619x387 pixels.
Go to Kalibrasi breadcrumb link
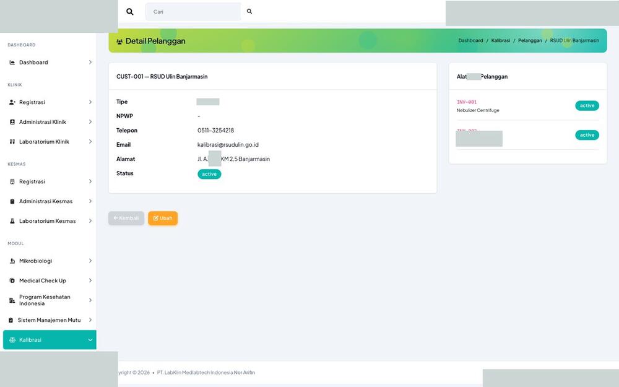tap(501, 41)
